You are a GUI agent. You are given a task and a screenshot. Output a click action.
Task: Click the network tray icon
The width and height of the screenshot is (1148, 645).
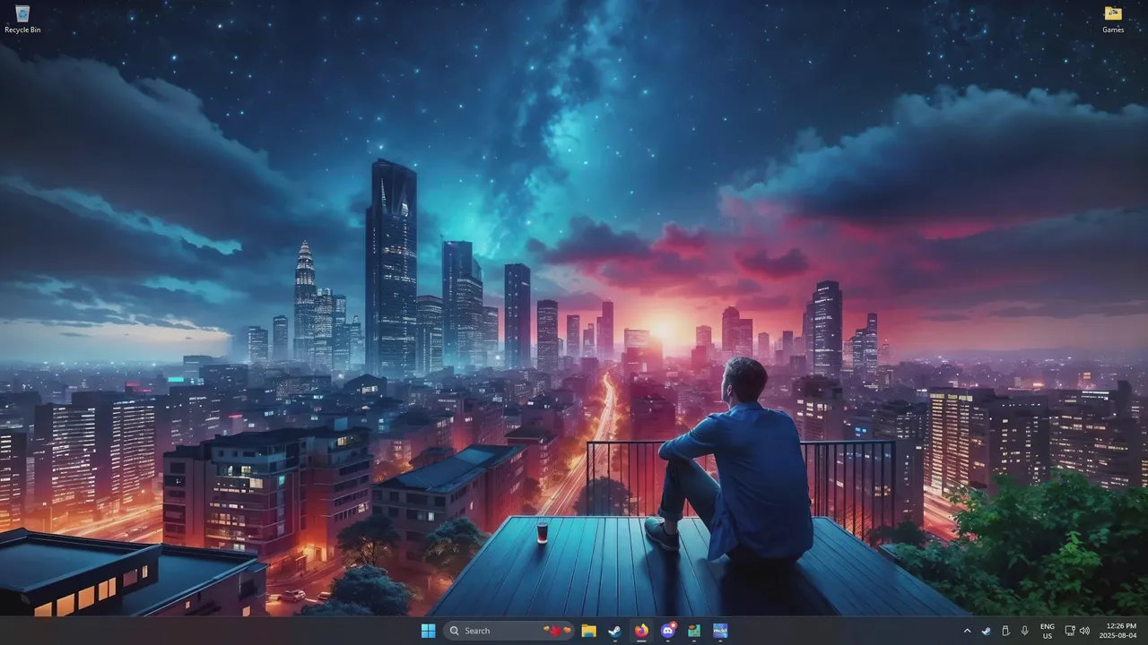click(1070, 631)
